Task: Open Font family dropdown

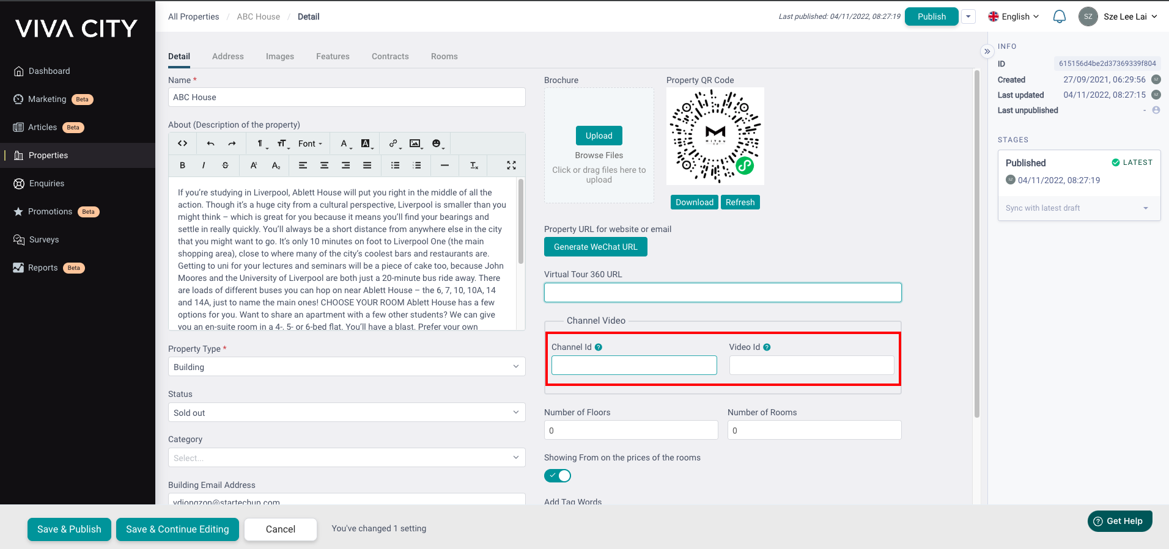Action: point(310,144)
